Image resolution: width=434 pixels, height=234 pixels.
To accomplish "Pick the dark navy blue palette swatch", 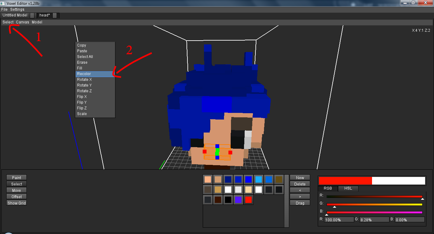I will pyautogui.click(x=228, y=179).
